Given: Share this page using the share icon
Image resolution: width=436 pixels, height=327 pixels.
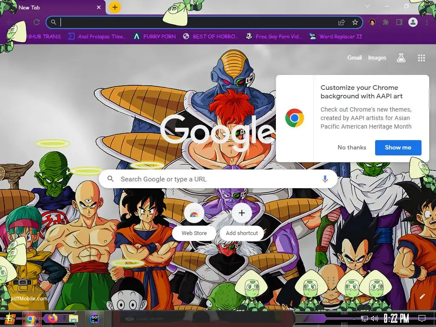Looking at the screenshot, I should (341, 22).
